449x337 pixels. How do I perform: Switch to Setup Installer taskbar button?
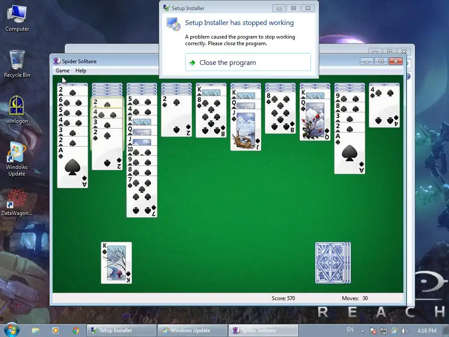click(121, 330)
